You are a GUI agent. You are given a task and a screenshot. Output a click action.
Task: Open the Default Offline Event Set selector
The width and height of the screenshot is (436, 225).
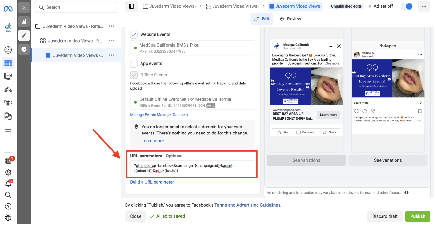(193, 102)
